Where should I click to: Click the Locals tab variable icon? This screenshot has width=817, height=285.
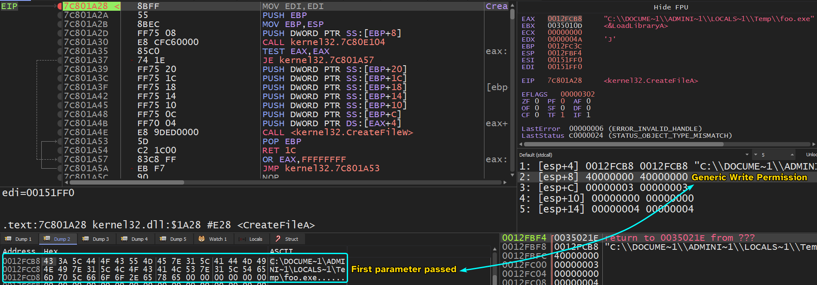pos(242,239)
